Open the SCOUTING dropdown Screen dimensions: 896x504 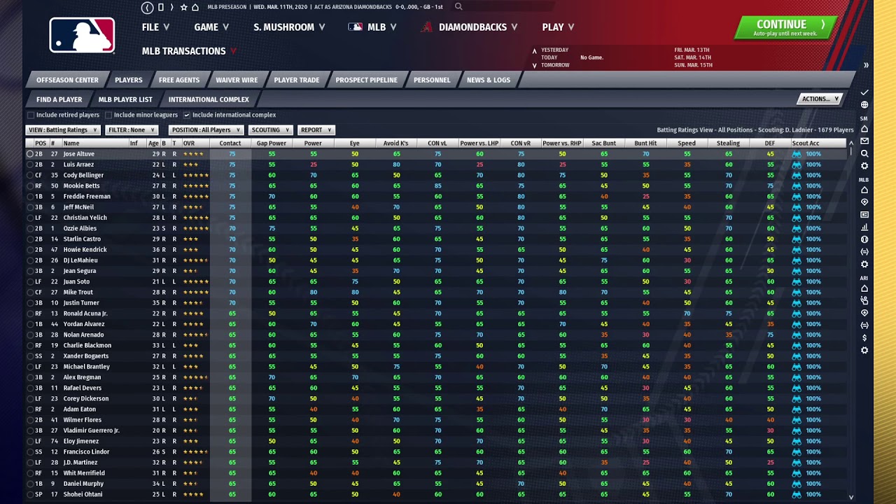270,129
